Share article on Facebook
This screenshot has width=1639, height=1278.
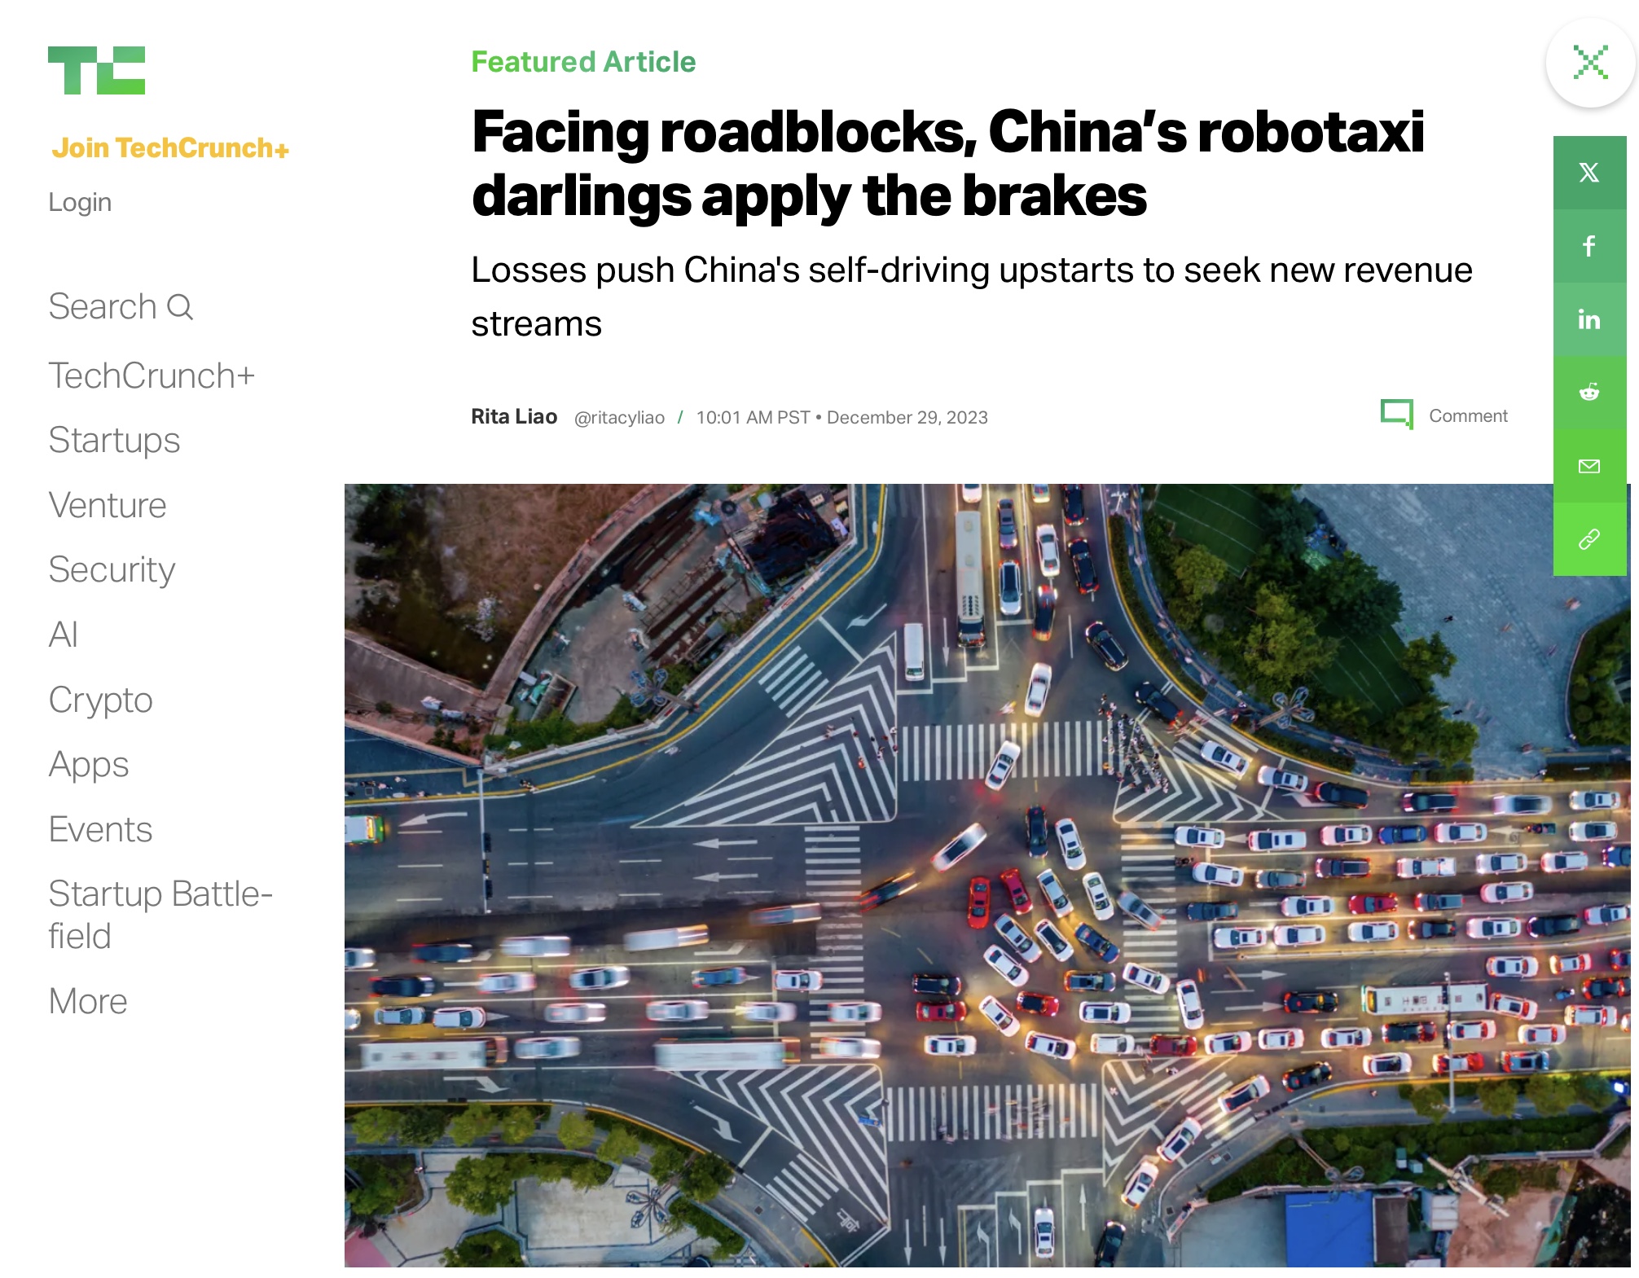coord(1588,246)
